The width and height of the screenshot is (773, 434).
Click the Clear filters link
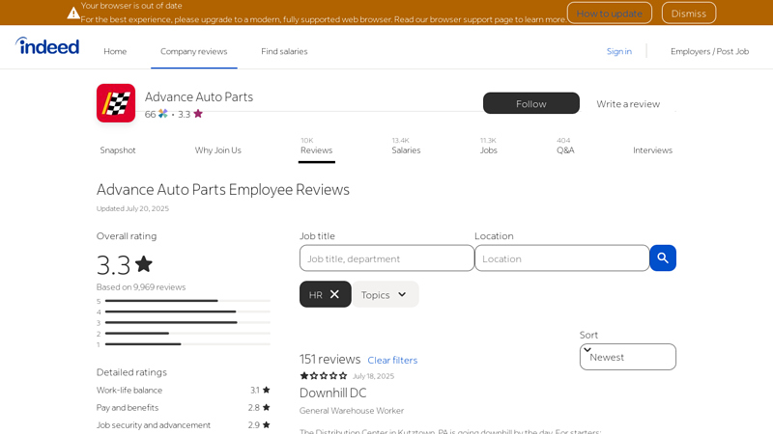point(392,360)
